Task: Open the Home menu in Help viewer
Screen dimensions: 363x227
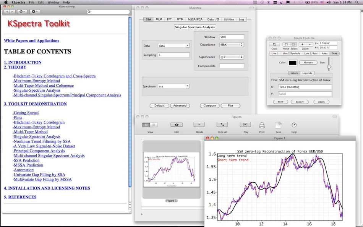Action: pos(22,11)
